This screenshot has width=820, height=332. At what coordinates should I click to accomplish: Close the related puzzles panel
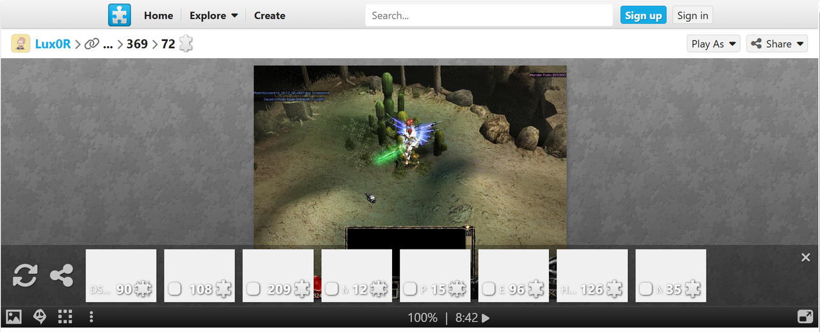tap(806, 257)
